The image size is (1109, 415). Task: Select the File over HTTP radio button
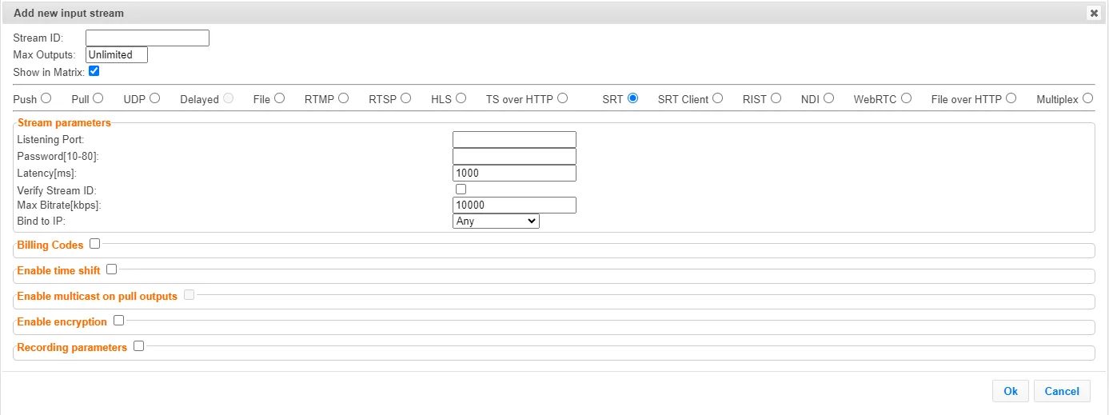tap(1011, 98)
